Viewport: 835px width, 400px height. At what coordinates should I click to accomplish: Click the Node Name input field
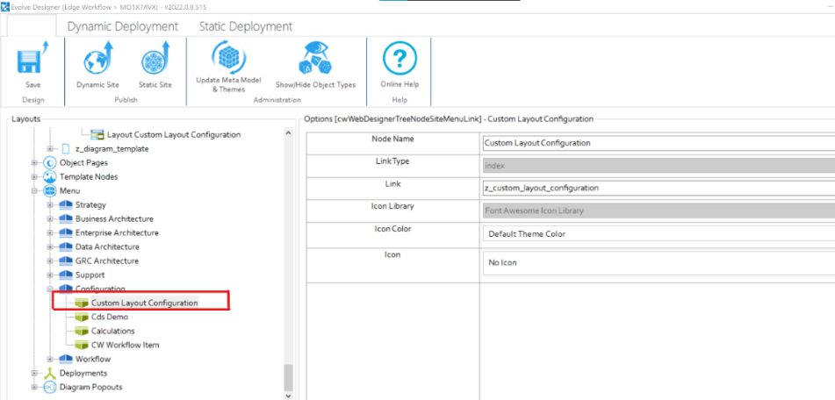tap(659, 143)
